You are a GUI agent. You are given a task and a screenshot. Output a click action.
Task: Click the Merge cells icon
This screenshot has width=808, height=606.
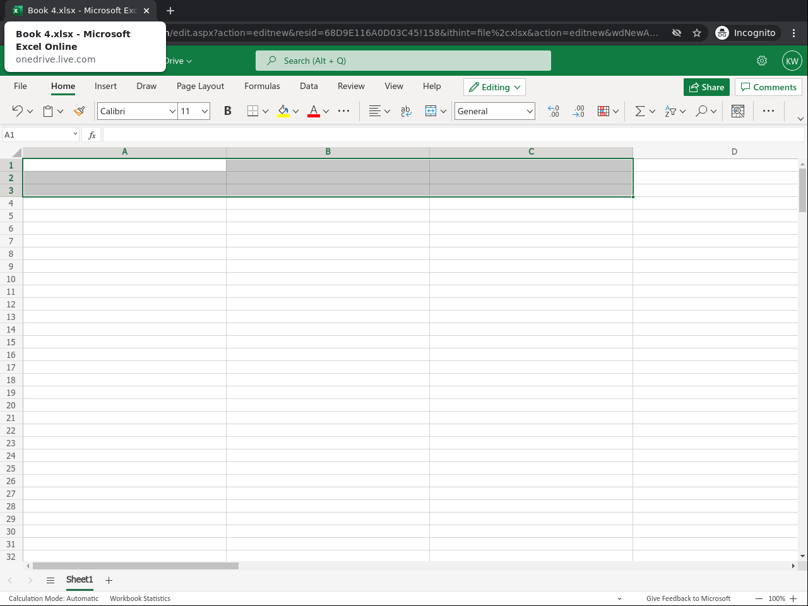431,111
